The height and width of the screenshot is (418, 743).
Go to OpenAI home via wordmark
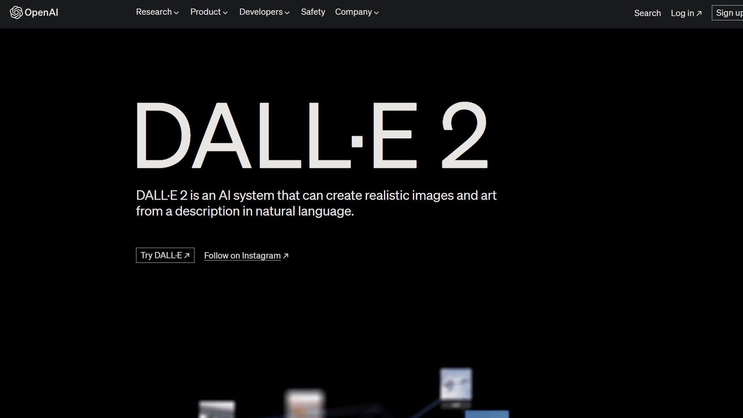click(41, 12)
